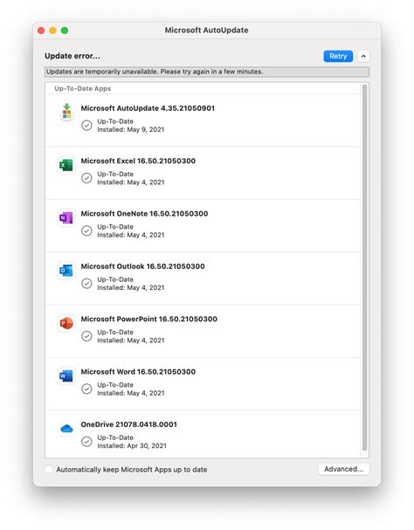Screen dimensions: 414x530
Task: Click the checkmark icon for Microsoft OneNote
Action: 86,231
